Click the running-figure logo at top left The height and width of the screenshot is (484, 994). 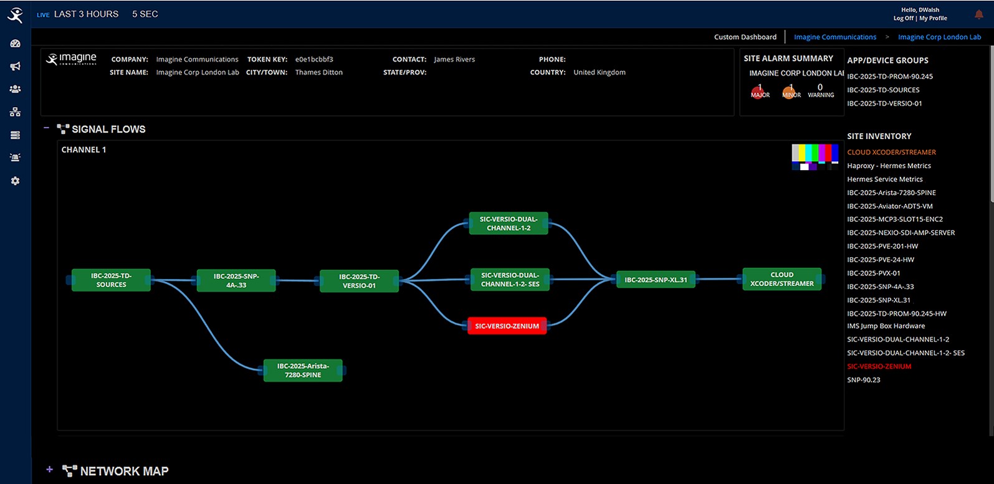tap(15, 15)
